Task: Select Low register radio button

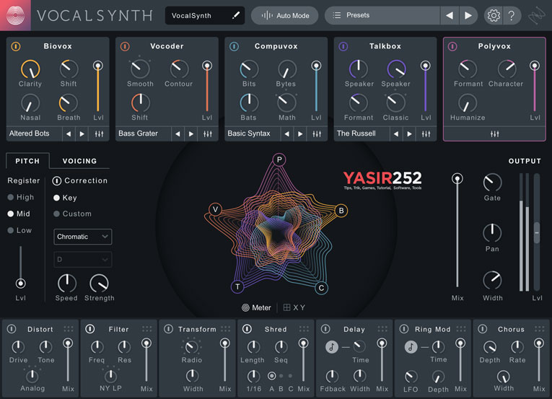Action: point(11,230)
